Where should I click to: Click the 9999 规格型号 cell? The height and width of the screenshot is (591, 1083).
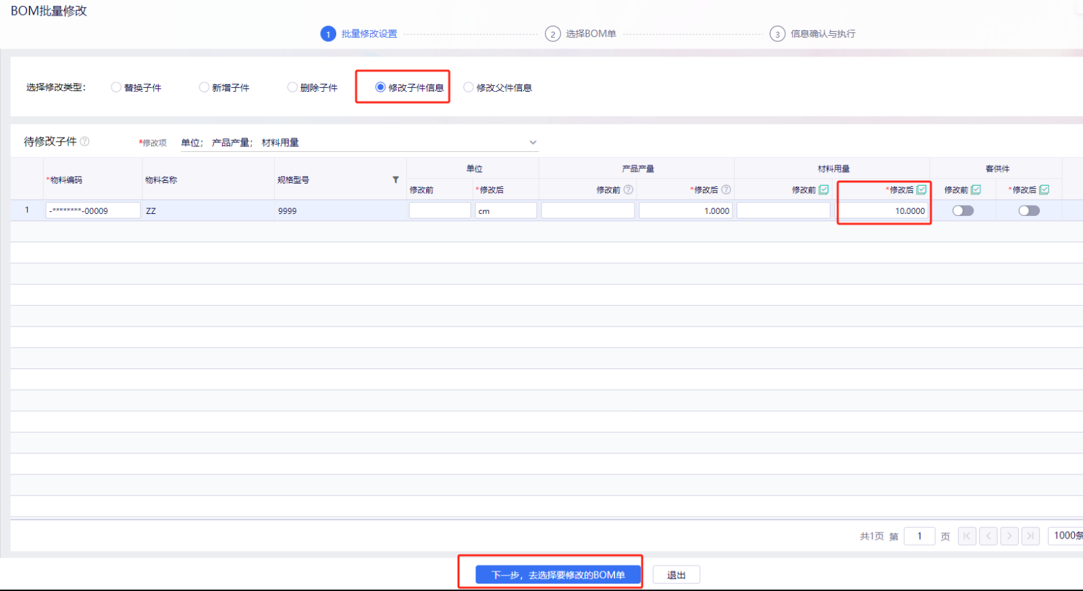[x=340, y=210]
